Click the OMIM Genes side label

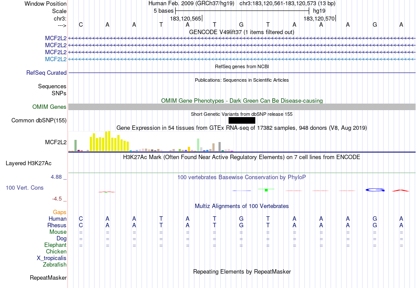(49, 107)
